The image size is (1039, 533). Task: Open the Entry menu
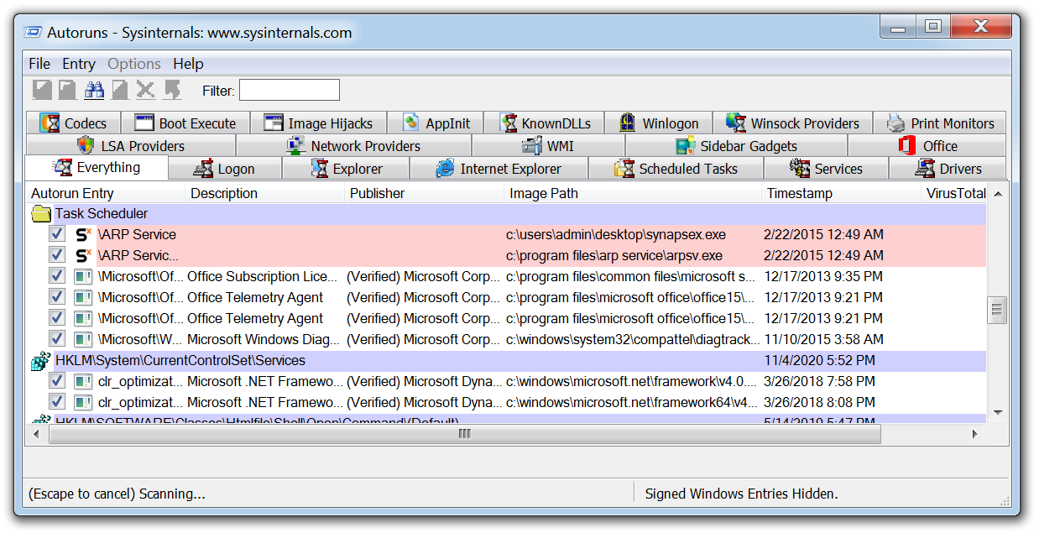(79, 64)
